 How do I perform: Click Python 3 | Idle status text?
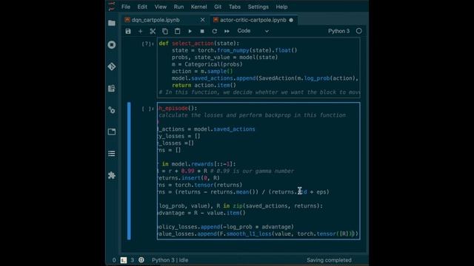click(x=170, y=260)
